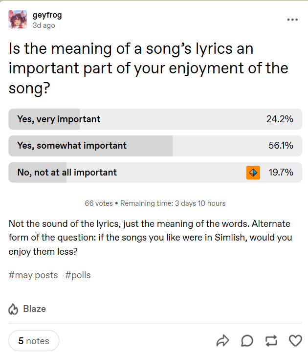Click the poll question heading text
Viewport: 308px width, 353px height.
coord(147,68)
